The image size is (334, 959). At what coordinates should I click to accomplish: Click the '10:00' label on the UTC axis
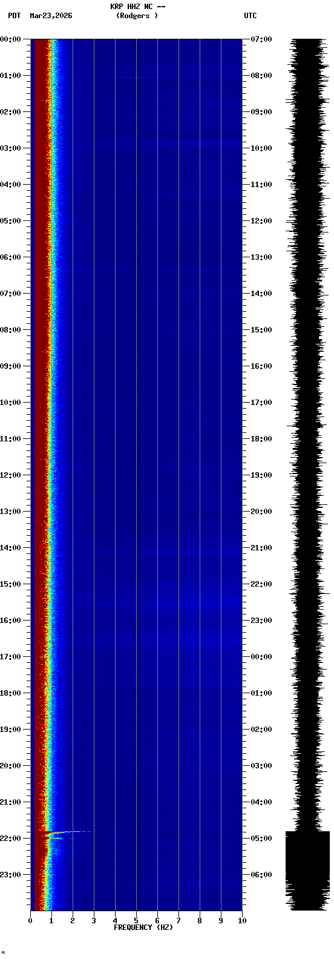[261, 148]
